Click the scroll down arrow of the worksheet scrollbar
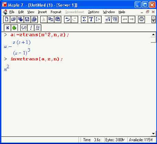This screenshot has width=157, height=144. tap(153, 134)
